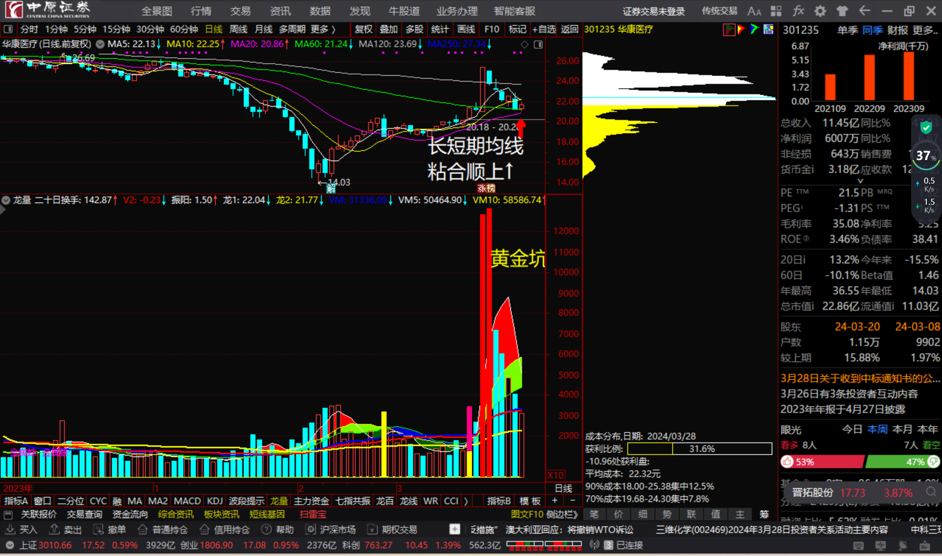Click the thumbs-down icon on 47% bar

[933, 461]
